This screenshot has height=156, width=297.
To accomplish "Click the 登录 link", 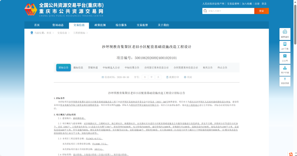I will coord(264,4).
